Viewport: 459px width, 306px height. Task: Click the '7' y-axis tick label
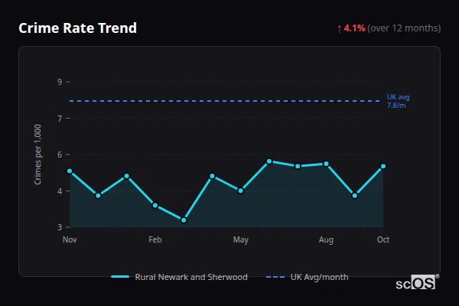[x=60, y=119]
